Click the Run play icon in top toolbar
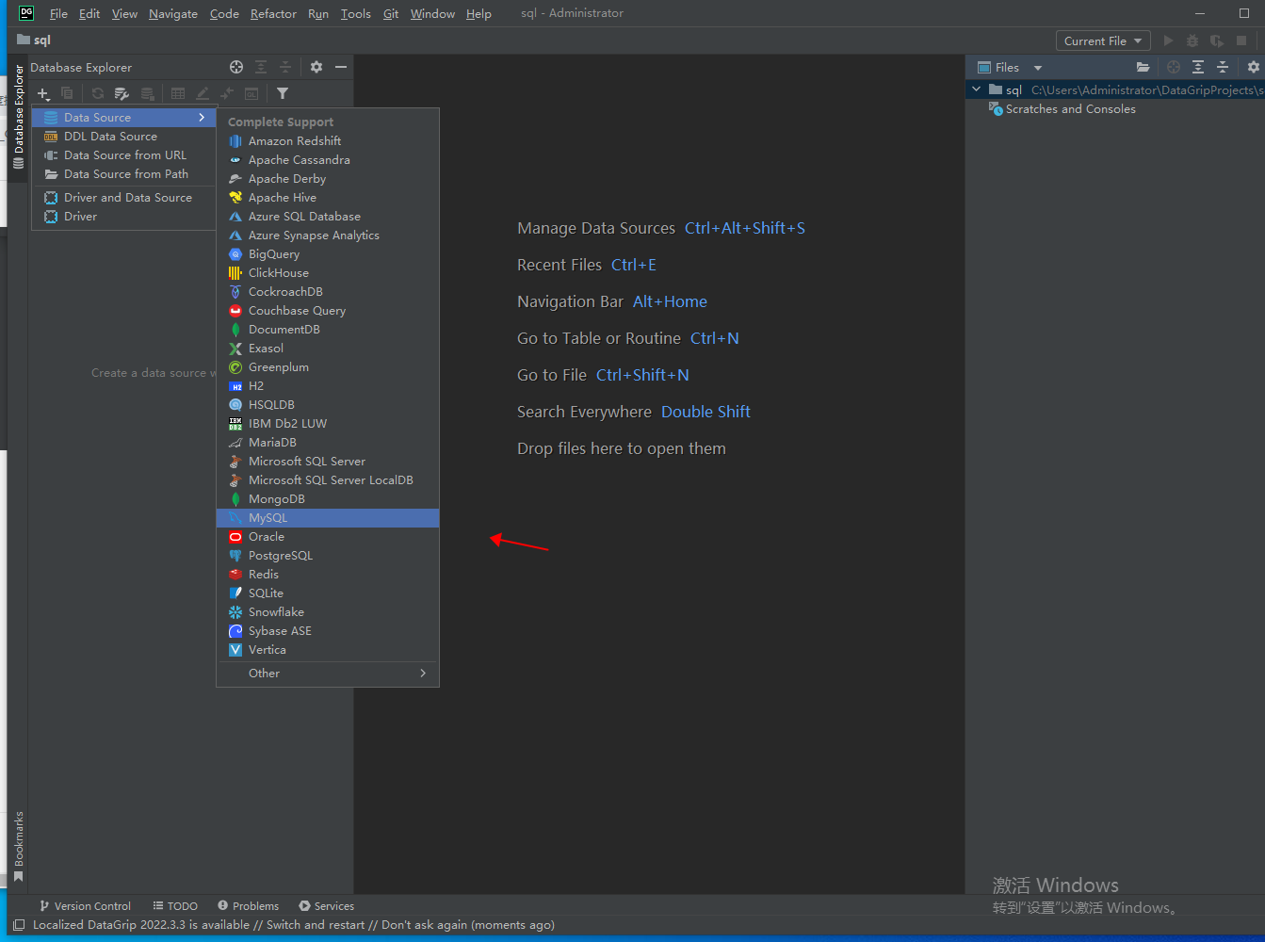The height and width of the screenshot is (942, 1265). tap(1168, 41)
